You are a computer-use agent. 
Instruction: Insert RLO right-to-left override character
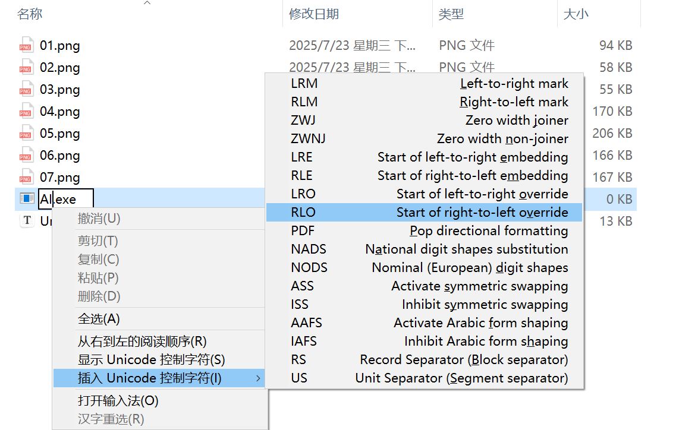tap(424, 212)
